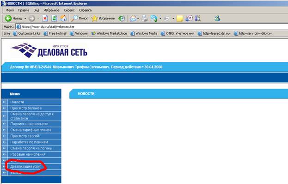Viewport: 288px width, 184px height.
Task: Click the History globe-clock icon
Action: point(122,19)
